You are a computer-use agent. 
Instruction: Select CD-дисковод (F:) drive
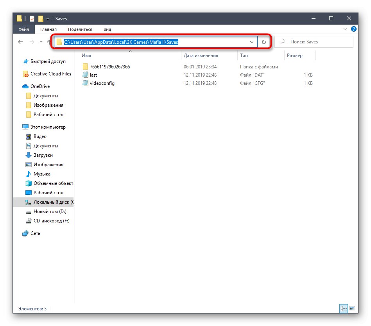(52, 221)
